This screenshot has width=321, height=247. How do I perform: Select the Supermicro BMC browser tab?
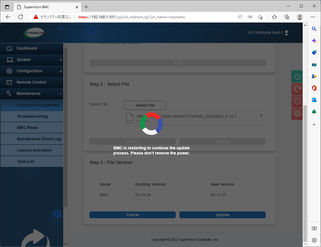pos(47,7)
